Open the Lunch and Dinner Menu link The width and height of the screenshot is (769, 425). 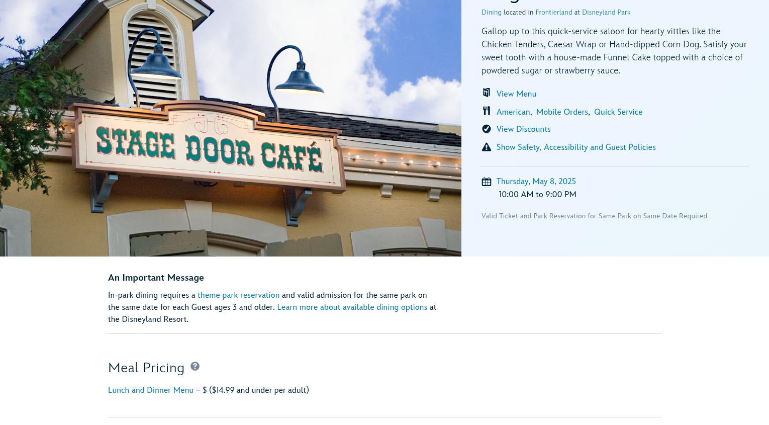(x=151, y=390)
